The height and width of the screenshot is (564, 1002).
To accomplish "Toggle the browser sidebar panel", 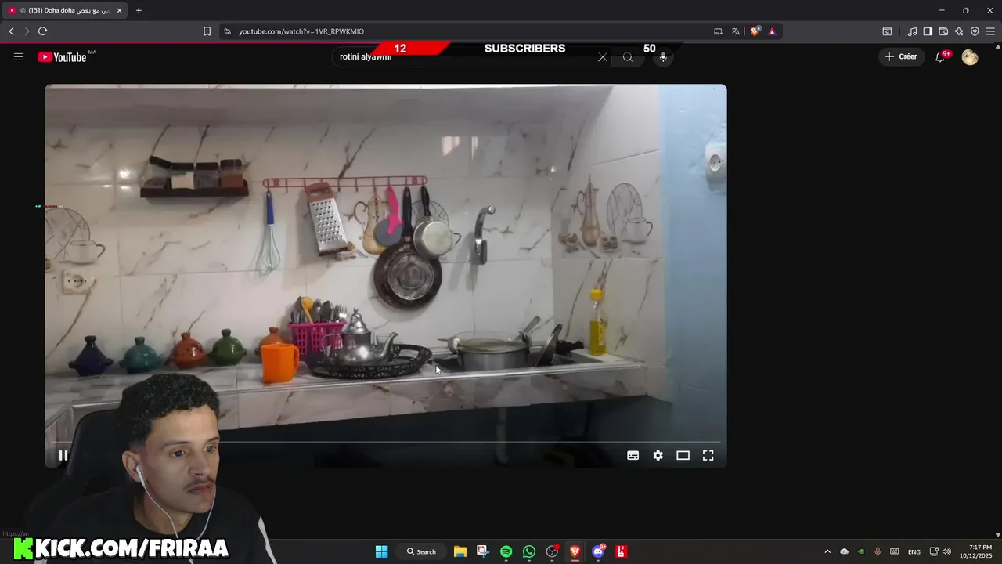I will (x=928, y=31).
